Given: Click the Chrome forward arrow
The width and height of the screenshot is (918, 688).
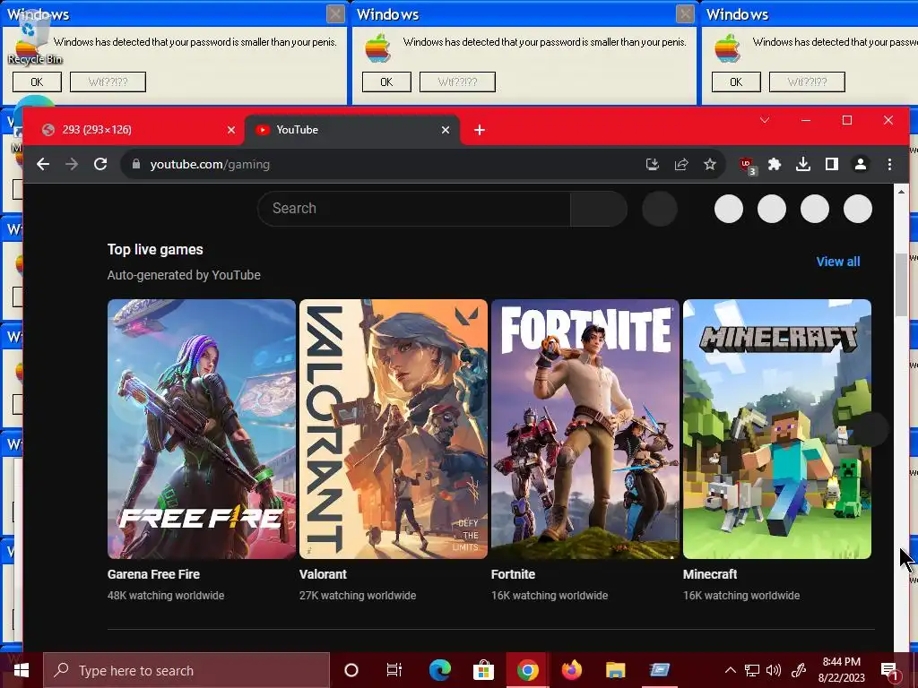Looking at the screenshot, I should 72,165.
